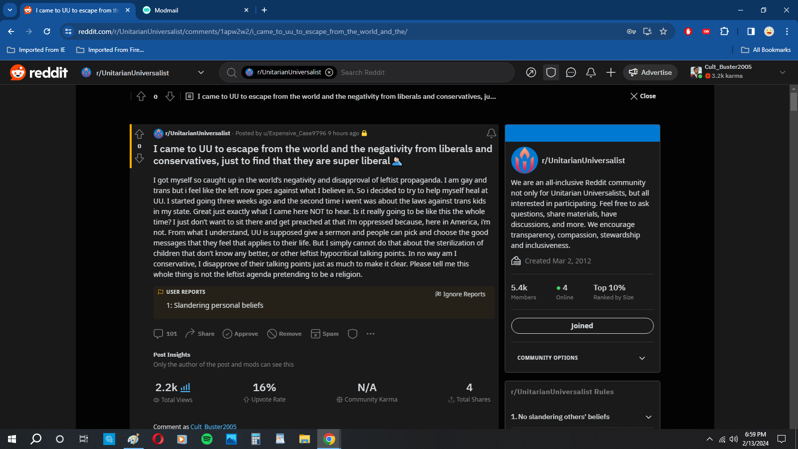The width and height of the screenshot is (798, 449).
Task: Click the Spam button under the post
Action: click(325, 334)
